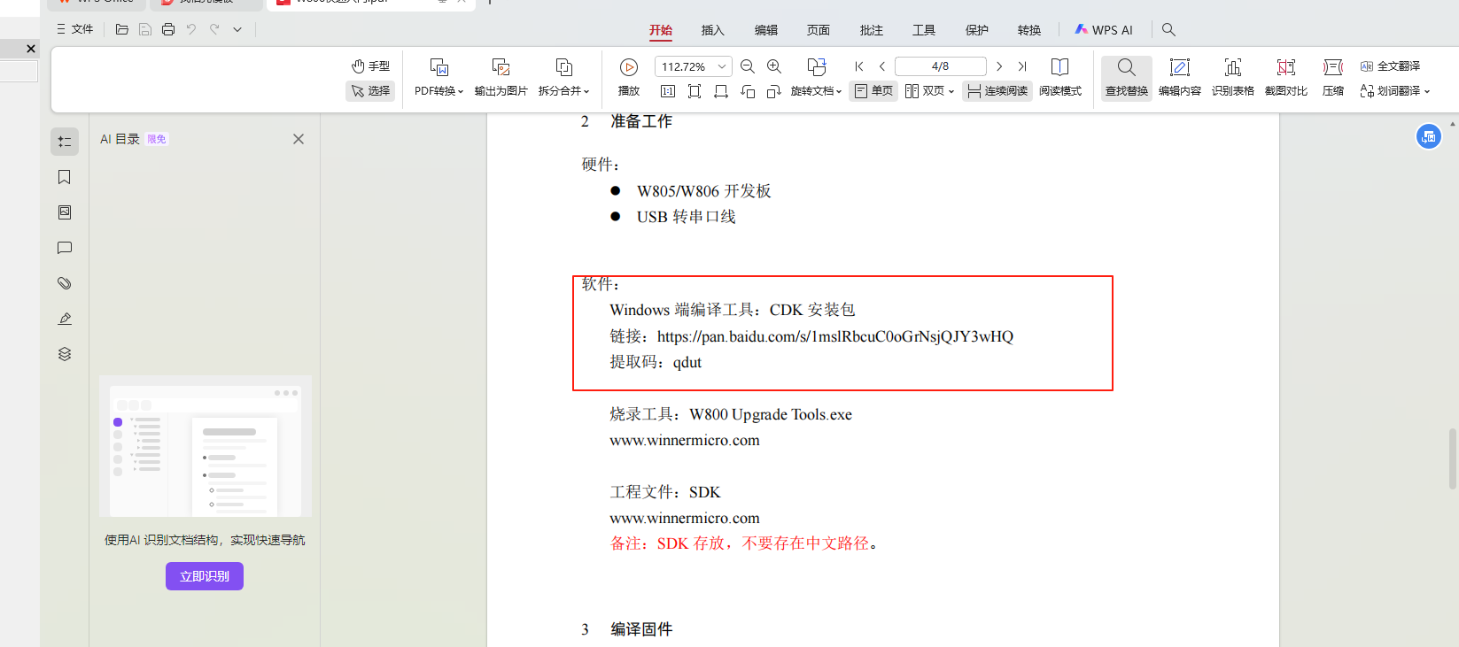Click 识别表格 recognize table
This screenshot has height=647, width=1459.
click(x=1233, y=78)
